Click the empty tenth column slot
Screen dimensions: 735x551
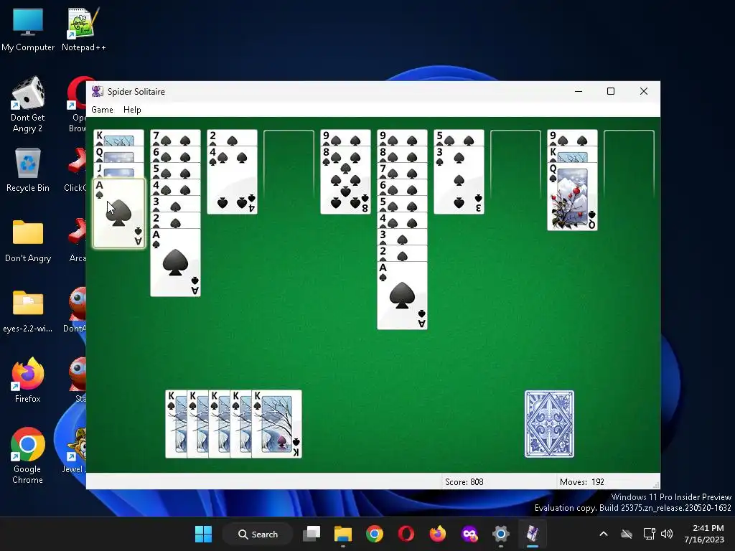click(629, 164)
